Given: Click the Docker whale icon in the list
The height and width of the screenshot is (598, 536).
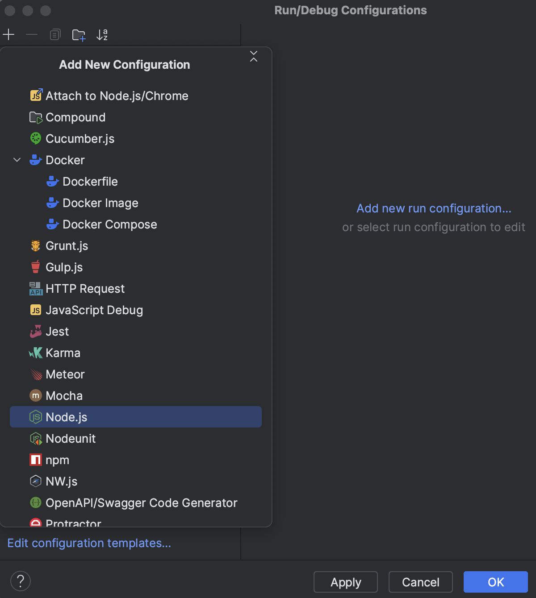Looking at the screenshot, I should 35,160.
